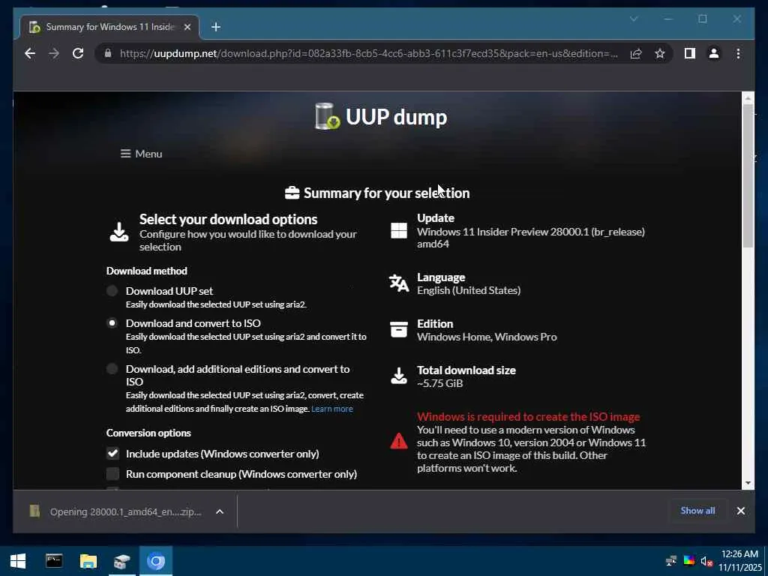Click Show all downloads
The height and width of the screenshot is (576, 768).
(697, 510)
